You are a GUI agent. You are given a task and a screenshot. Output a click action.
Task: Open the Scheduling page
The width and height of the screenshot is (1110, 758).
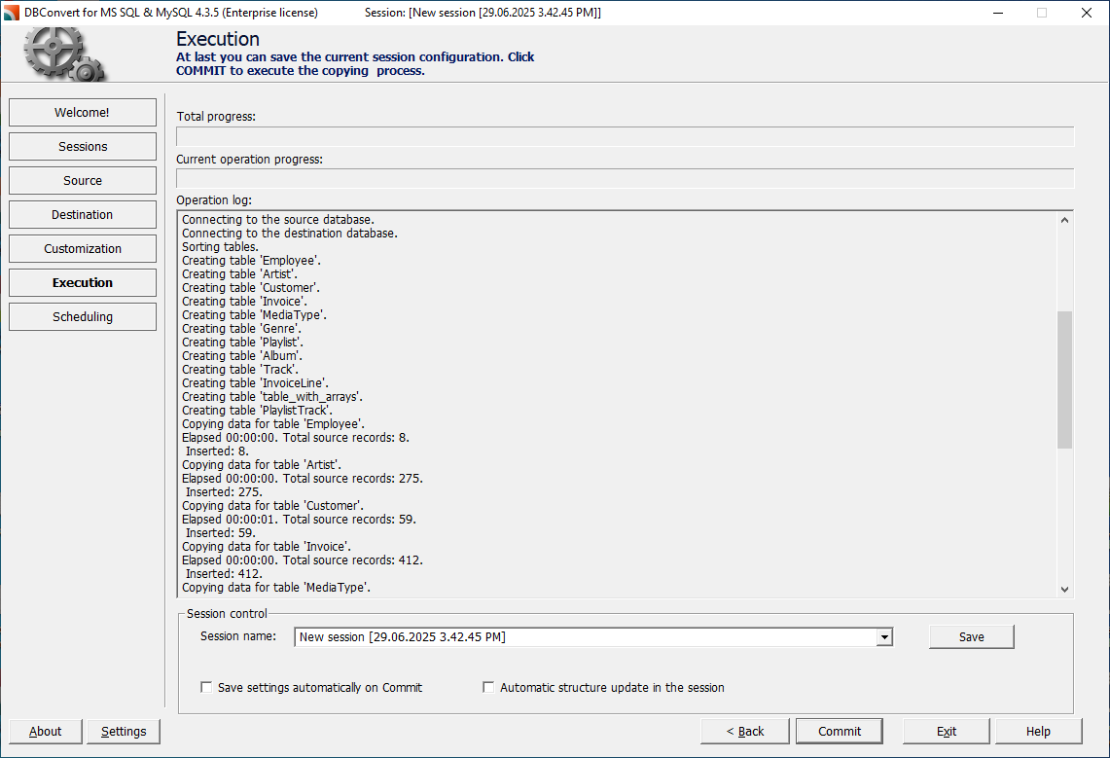click(82, 316)
